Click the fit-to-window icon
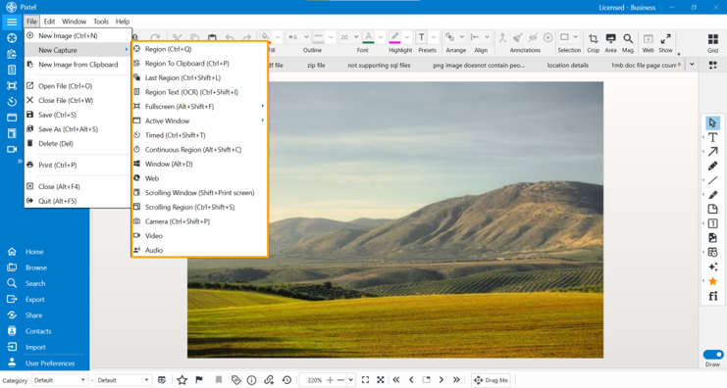727x388 pixels. tap(365, 379)
